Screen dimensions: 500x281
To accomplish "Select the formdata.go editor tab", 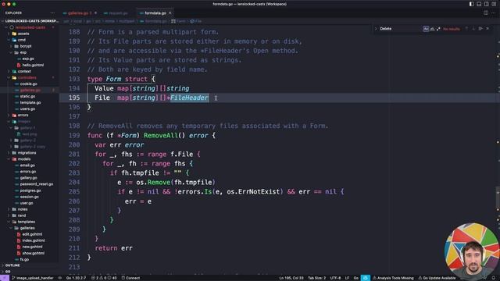I will click(155, 13).
